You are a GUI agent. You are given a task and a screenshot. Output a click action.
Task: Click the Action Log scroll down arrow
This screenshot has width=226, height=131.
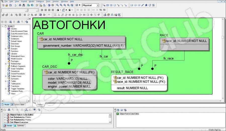110,122
